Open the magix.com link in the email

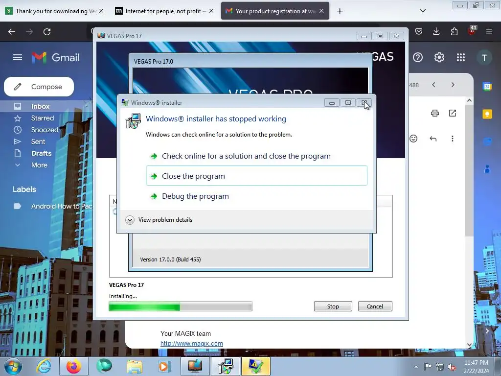192,343
